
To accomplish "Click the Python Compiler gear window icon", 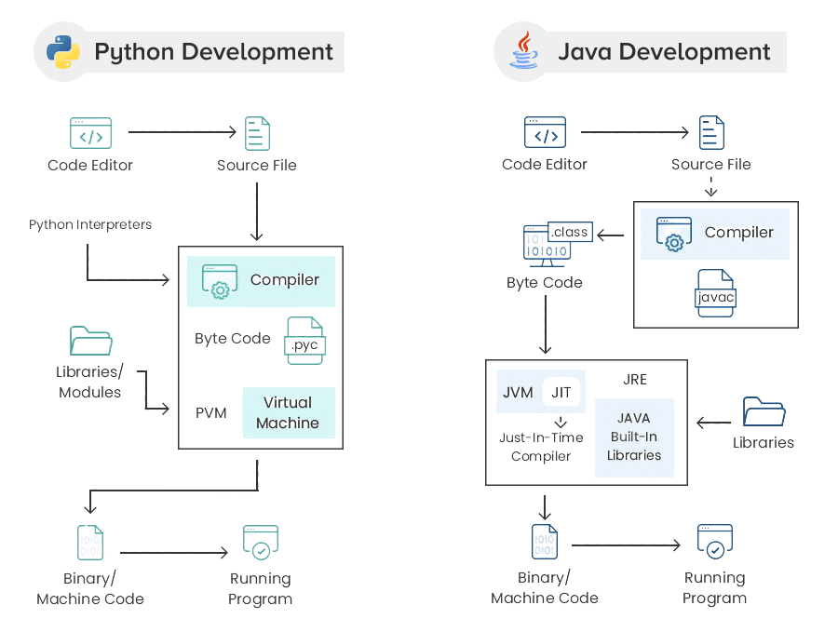I will click(220, 281).
